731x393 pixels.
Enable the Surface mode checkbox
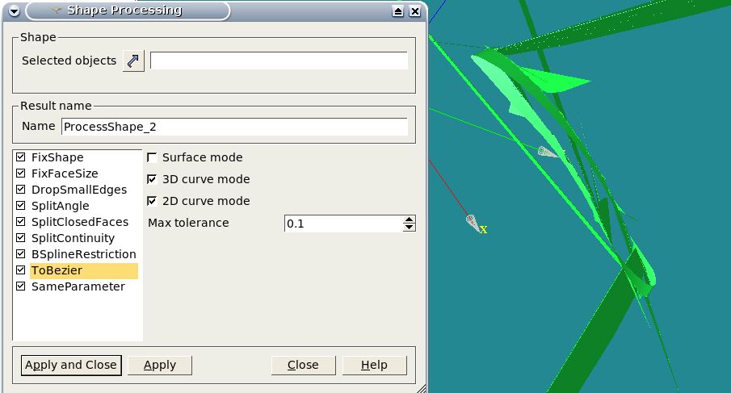(x=153, y=157)
